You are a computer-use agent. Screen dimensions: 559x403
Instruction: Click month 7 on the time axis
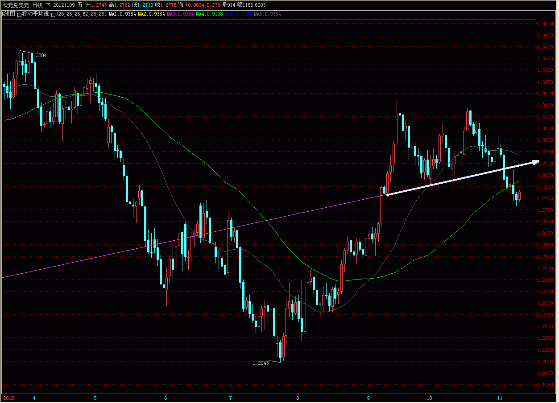click(230, 398)
